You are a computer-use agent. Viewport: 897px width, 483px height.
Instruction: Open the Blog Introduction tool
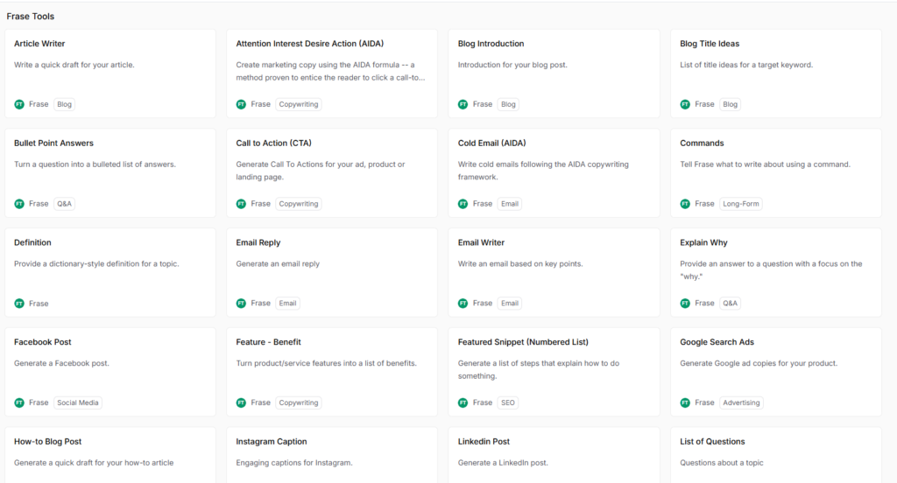[x=491, y=44]
